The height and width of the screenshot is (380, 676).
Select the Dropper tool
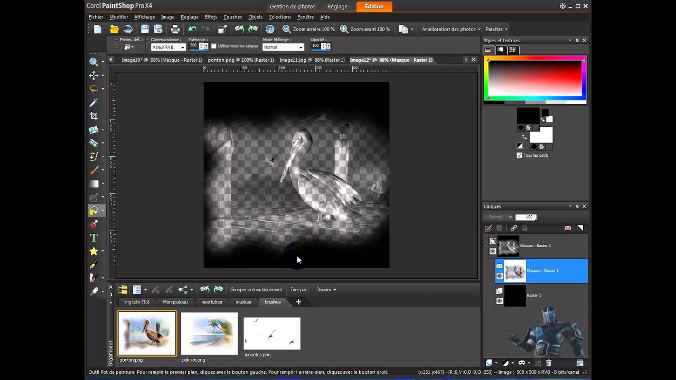tap(93, 102)
